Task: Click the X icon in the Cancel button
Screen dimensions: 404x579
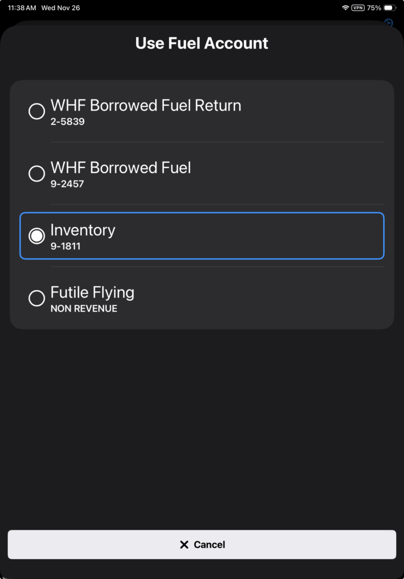Action: click(x=184, y=545)
